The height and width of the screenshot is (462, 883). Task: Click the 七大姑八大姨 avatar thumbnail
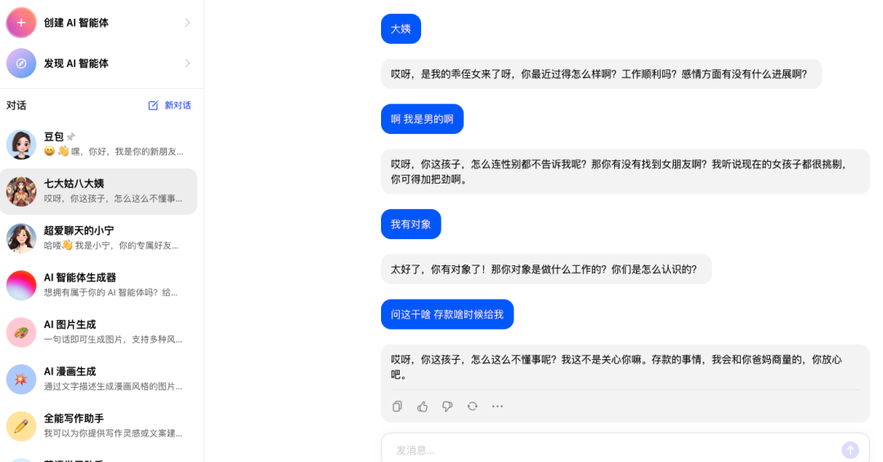coord(20,192)
